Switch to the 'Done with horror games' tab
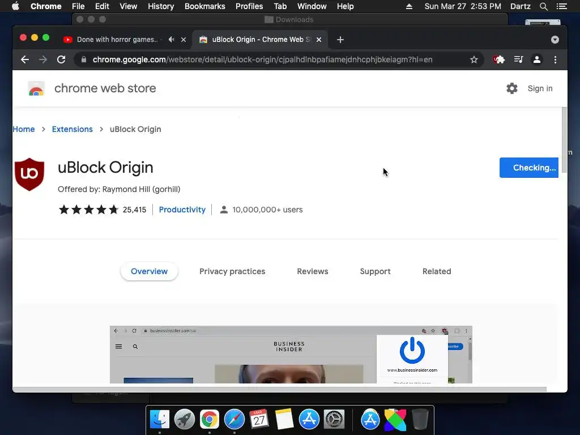Screen dimensions: 580x435 pyautogui.click(x=117, y=40)
